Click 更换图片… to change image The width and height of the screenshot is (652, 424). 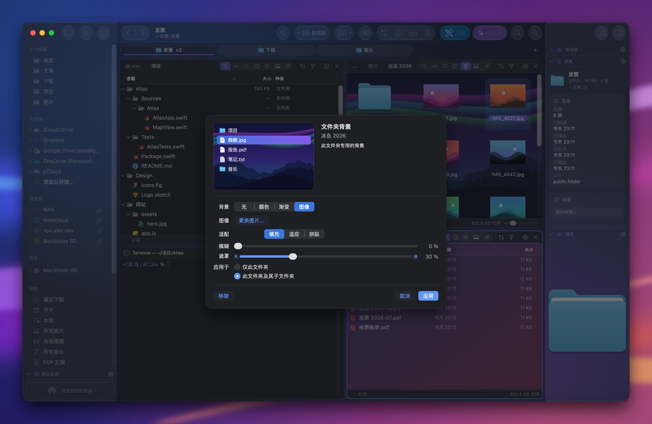click(251, 221)
